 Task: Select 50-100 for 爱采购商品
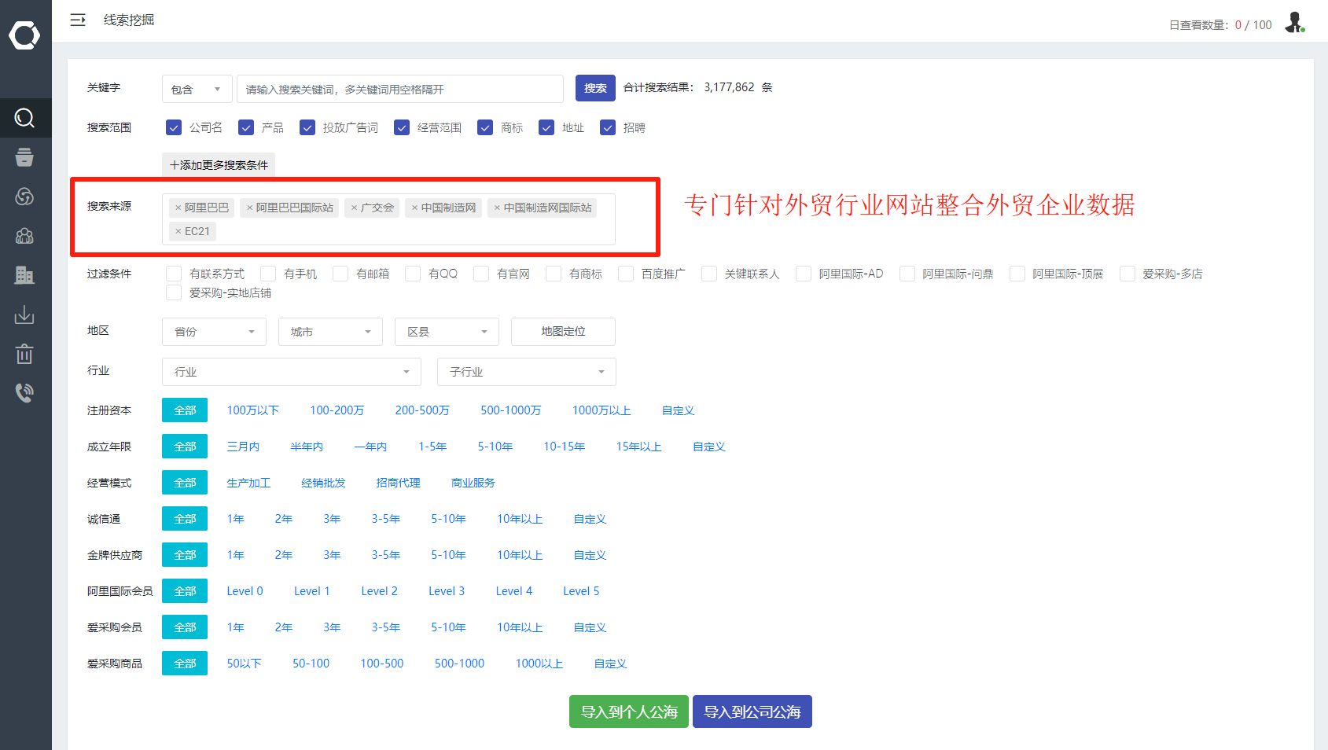(311, 664)
